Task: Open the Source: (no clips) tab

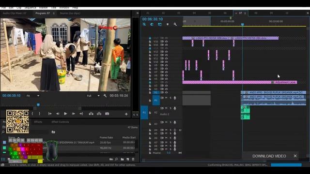Action: 70,13
